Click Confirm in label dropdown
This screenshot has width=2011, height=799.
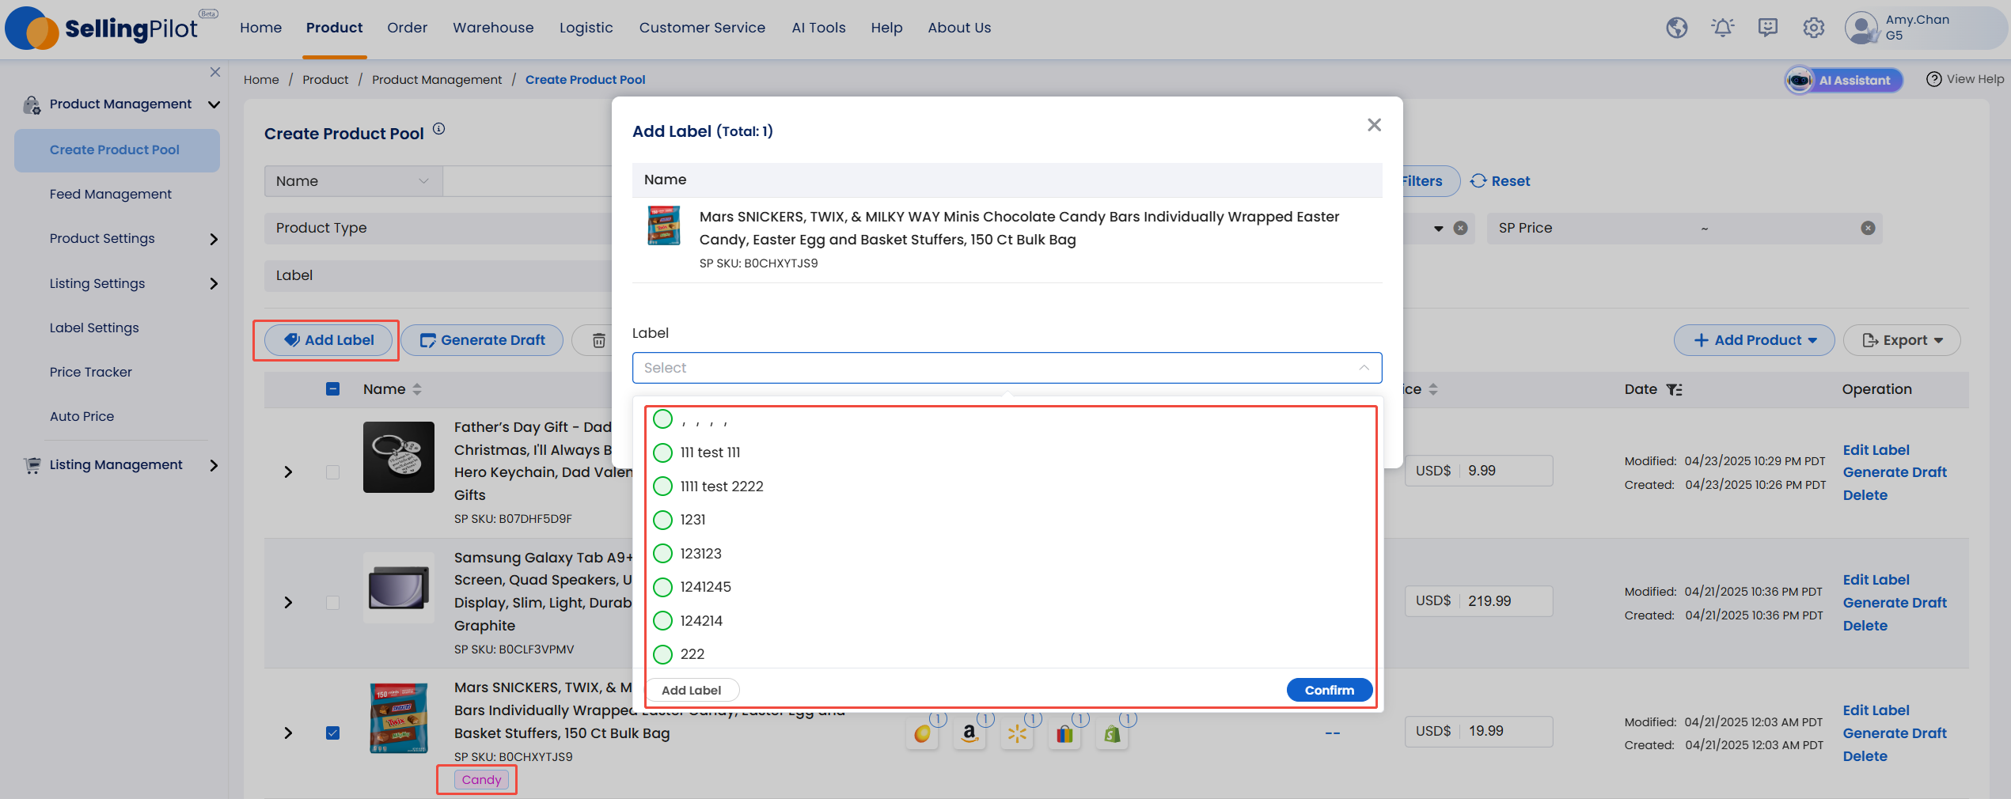(1330, 690)
